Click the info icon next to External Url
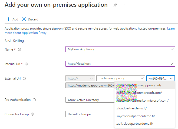Viewport: 178px width, 129px height. 24,78
